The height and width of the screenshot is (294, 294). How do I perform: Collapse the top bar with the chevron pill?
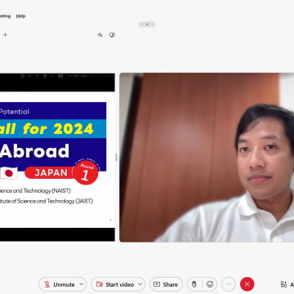pyautogui.click(x=147, y=24)
